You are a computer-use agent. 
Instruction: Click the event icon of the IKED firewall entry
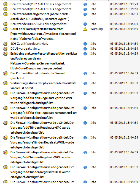(x=5, y=167)
